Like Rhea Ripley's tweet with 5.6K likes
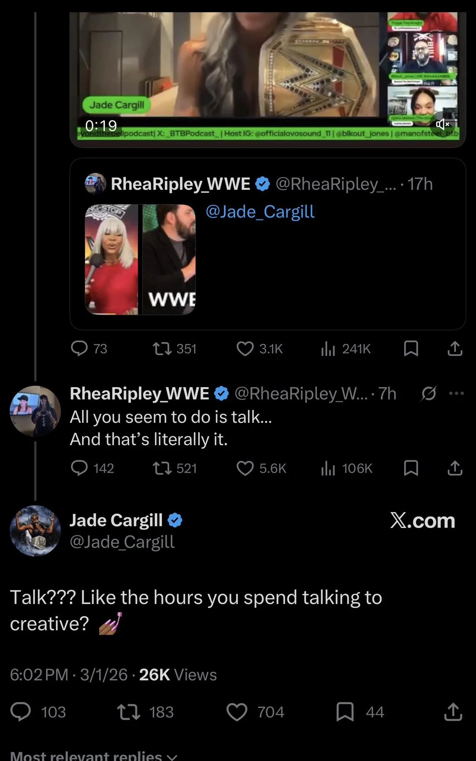Viewport: 476px width, 761px height. pyautogui.click(x=245, y=468)
